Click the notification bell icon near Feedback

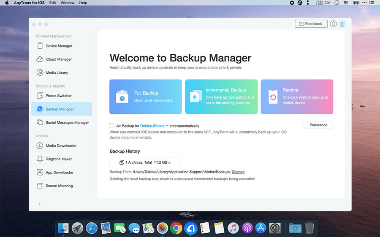(x=334, y=24)
